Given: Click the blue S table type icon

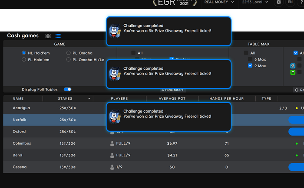Looking at the screenshot, I should click(293, 66).
